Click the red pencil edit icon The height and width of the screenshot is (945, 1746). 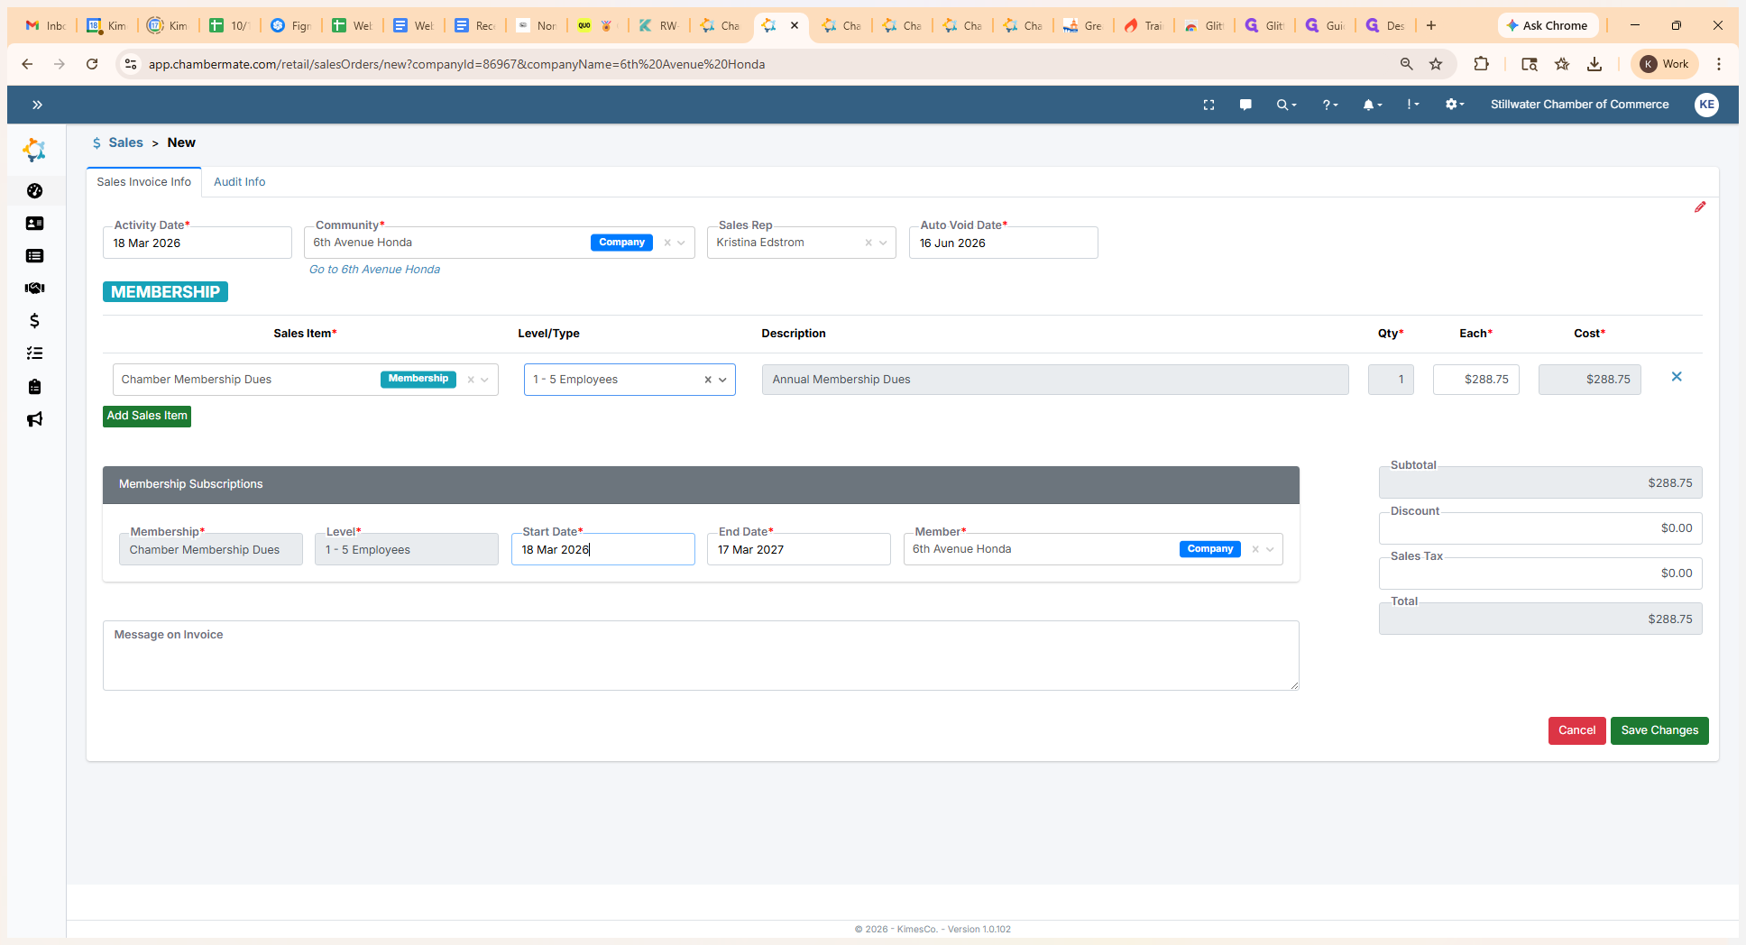point(1699,207)
